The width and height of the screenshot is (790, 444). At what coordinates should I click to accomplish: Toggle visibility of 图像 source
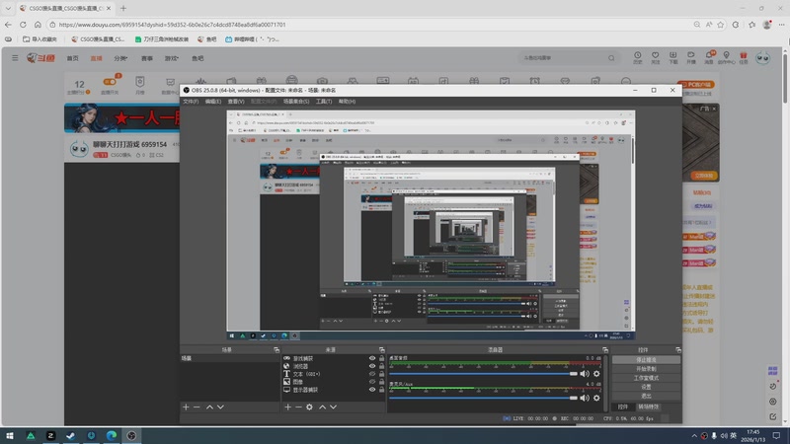(x=372, y=382)
